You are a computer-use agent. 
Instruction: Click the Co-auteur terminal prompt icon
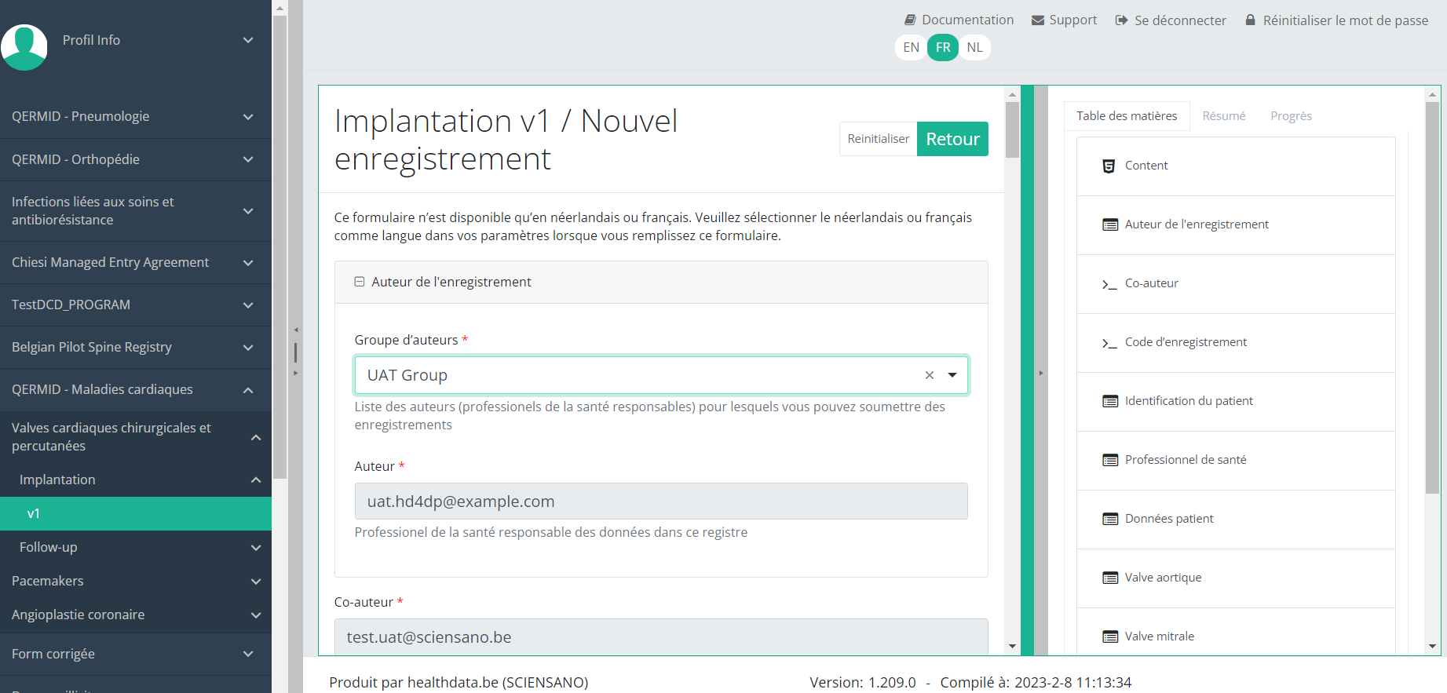[x=1109, y=284]
